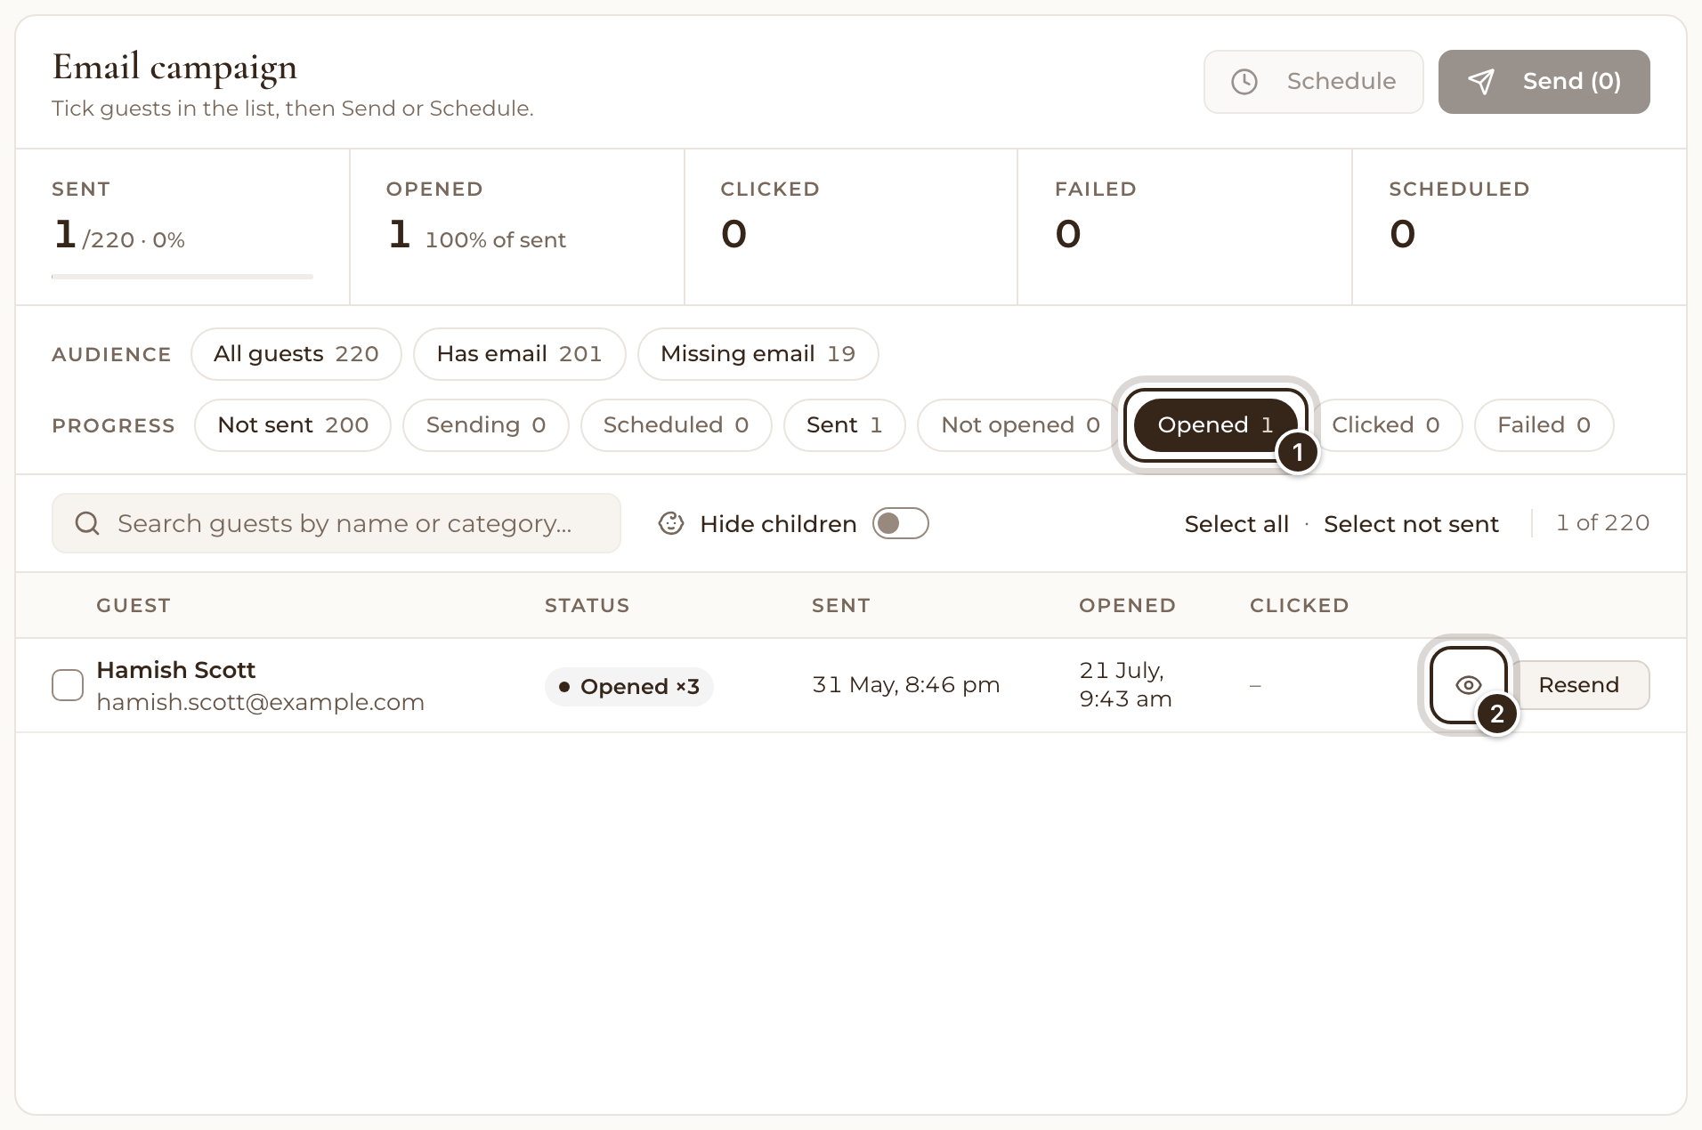Filter audience by All guests 220

tap(296, 354)
